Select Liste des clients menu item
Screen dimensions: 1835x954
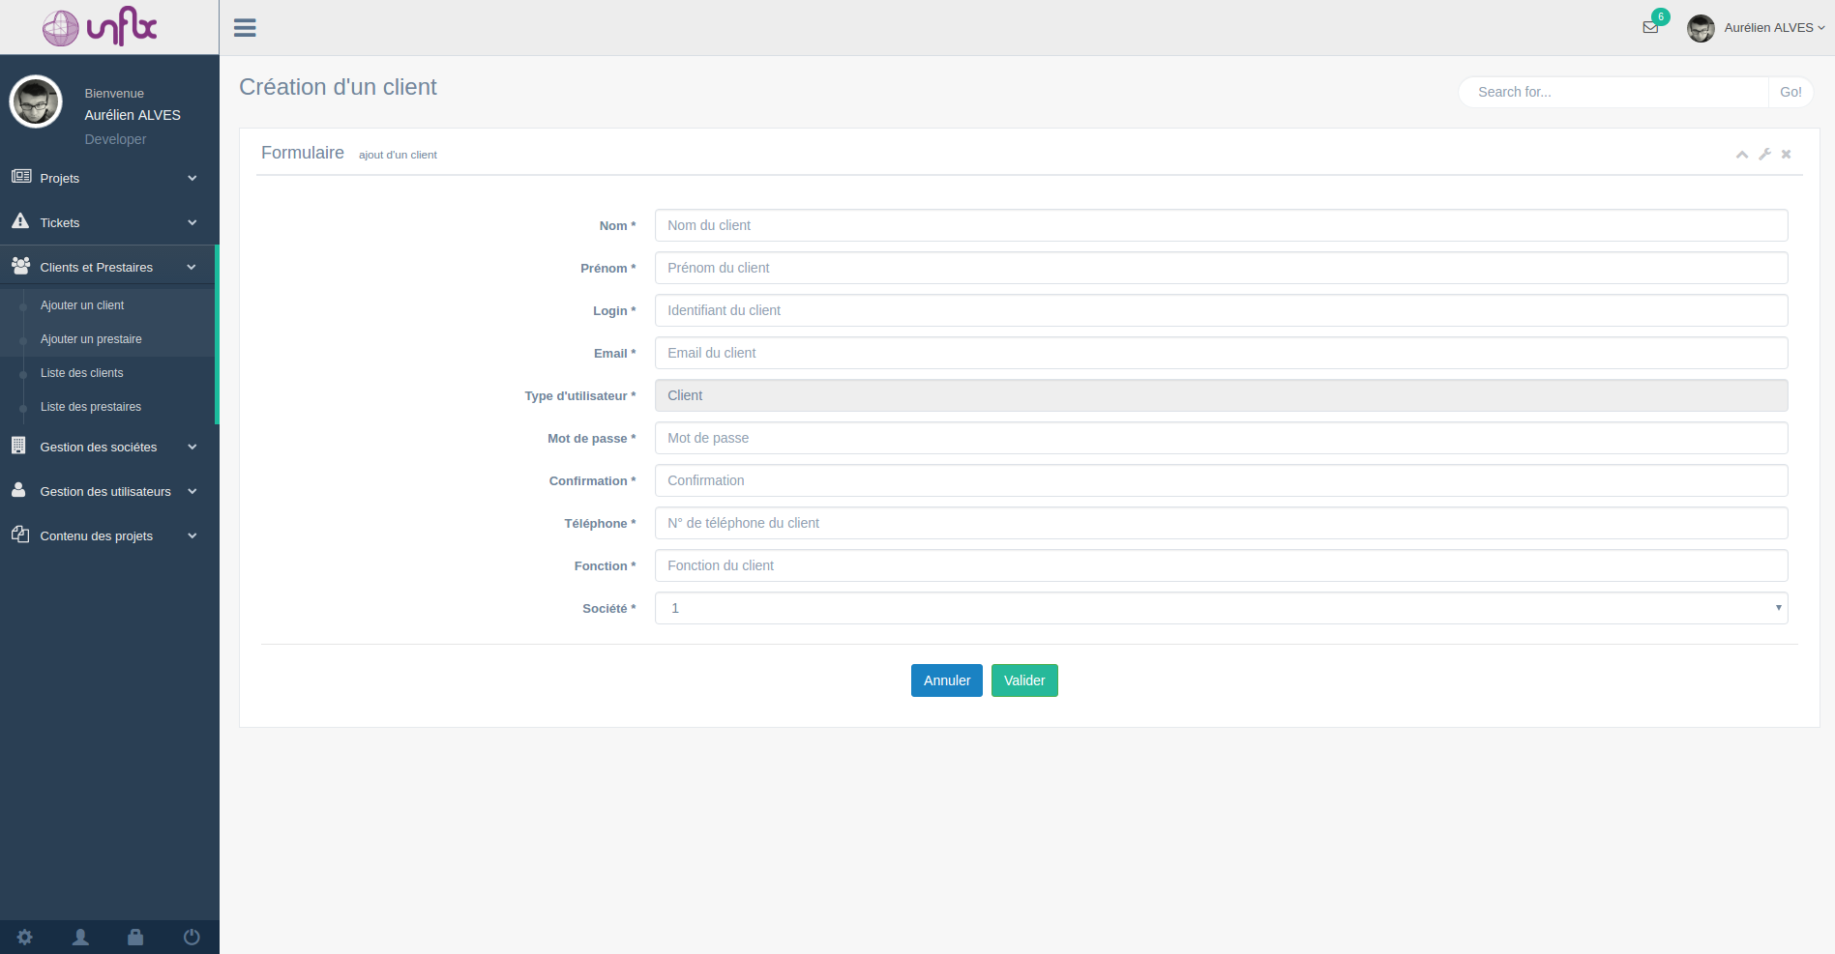click(x=82, y=373)
